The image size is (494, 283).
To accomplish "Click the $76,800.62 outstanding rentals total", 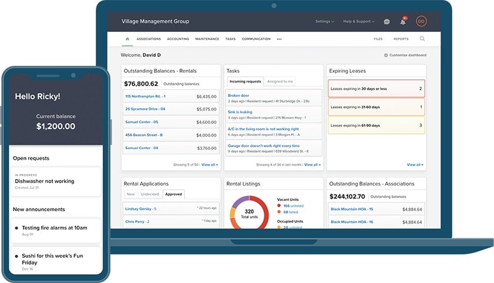I will (141, 83).
